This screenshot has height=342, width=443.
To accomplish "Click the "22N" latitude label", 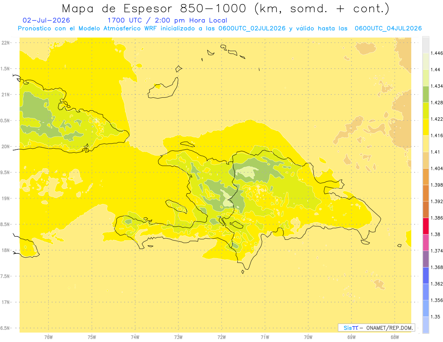I will (x=6, y=42).
